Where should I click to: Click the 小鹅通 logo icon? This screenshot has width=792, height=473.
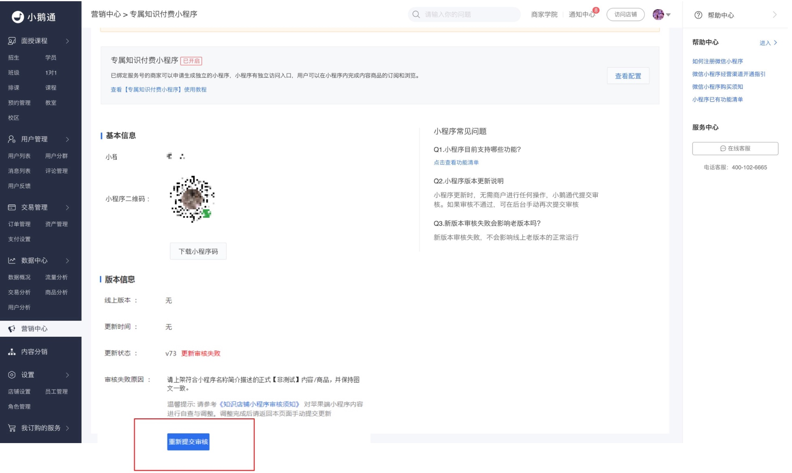[17, 17]
